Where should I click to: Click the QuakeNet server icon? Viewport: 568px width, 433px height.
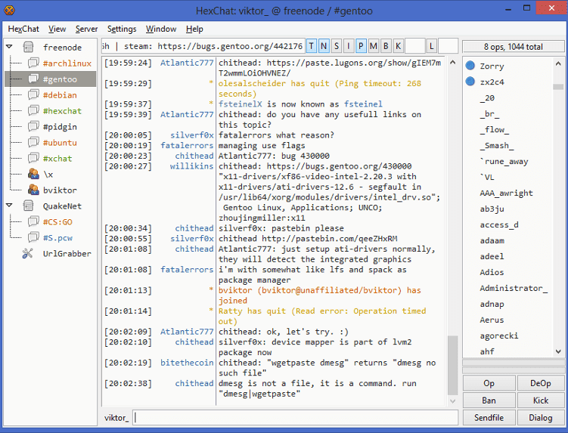28,206
